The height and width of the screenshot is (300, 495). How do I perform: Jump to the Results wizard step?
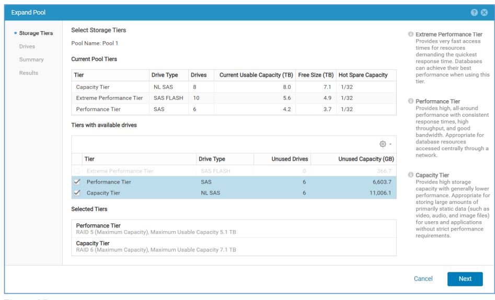(29, 73)
